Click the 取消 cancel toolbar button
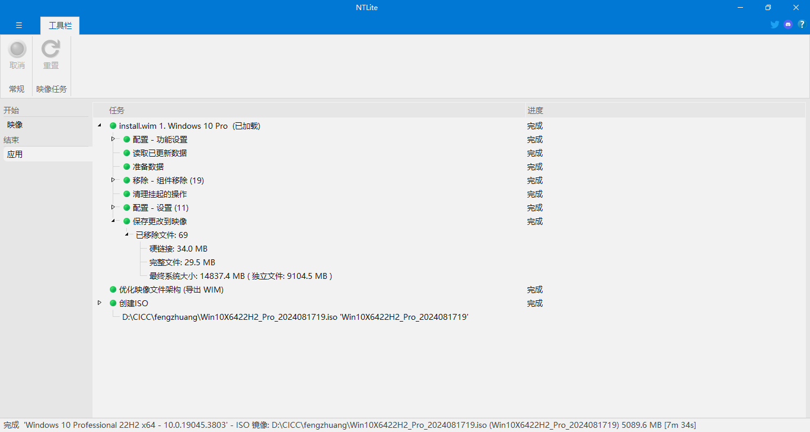 coord(17,55)
